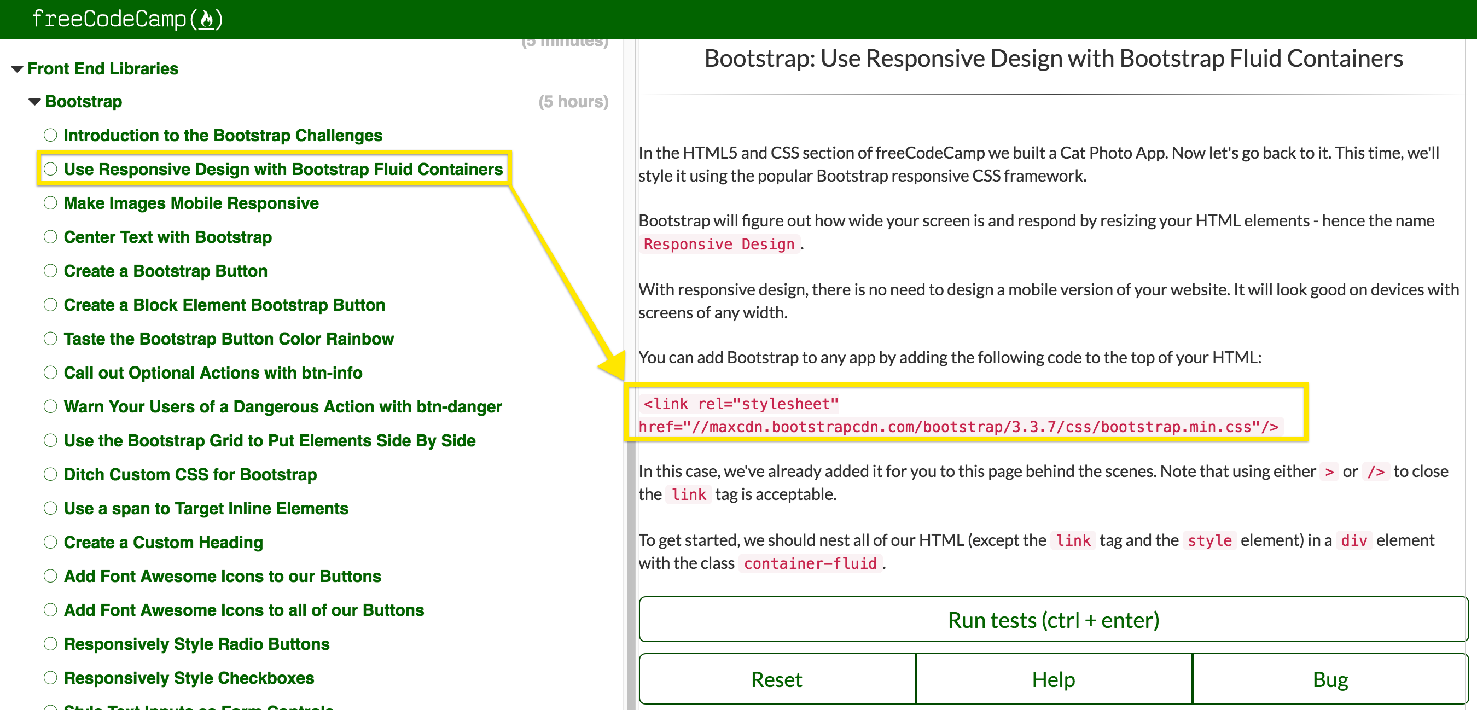Open Create a Block Element Bootstrap Button
Screen dimensions: 1477x710
(x=224, y=305)
